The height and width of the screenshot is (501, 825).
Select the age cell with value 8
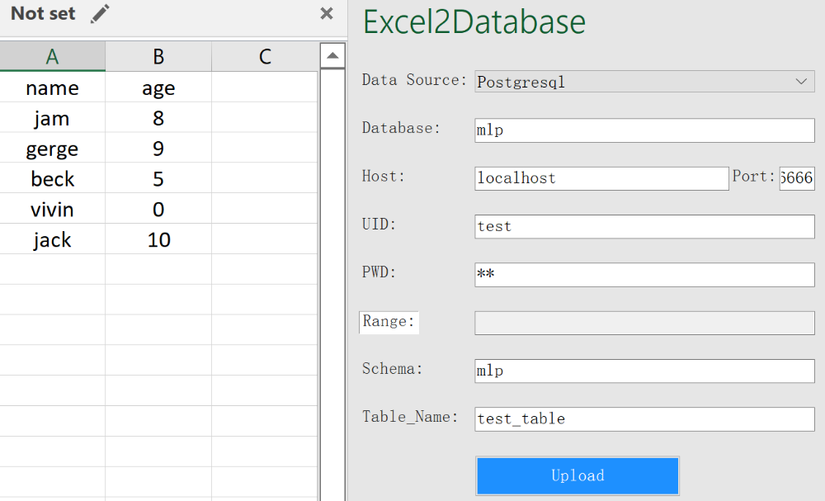158,117
